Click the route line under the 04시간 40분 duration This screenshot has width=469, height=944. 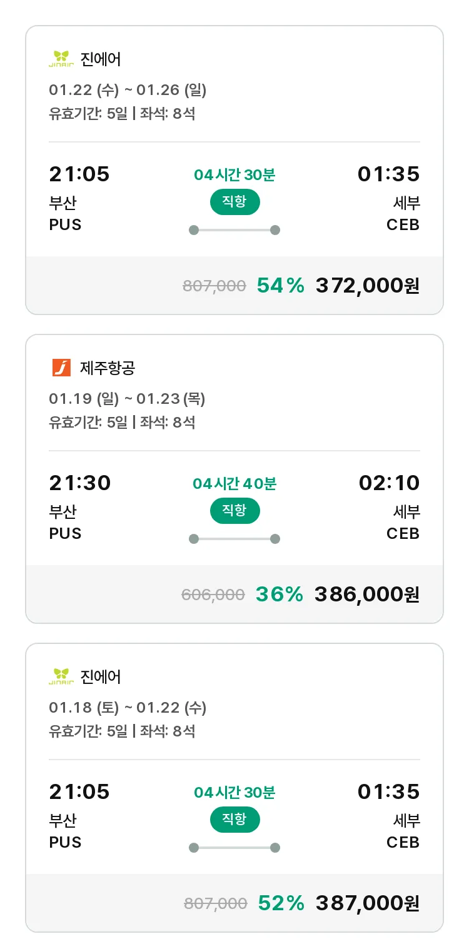pyautogui.click(x=234, y=539)
